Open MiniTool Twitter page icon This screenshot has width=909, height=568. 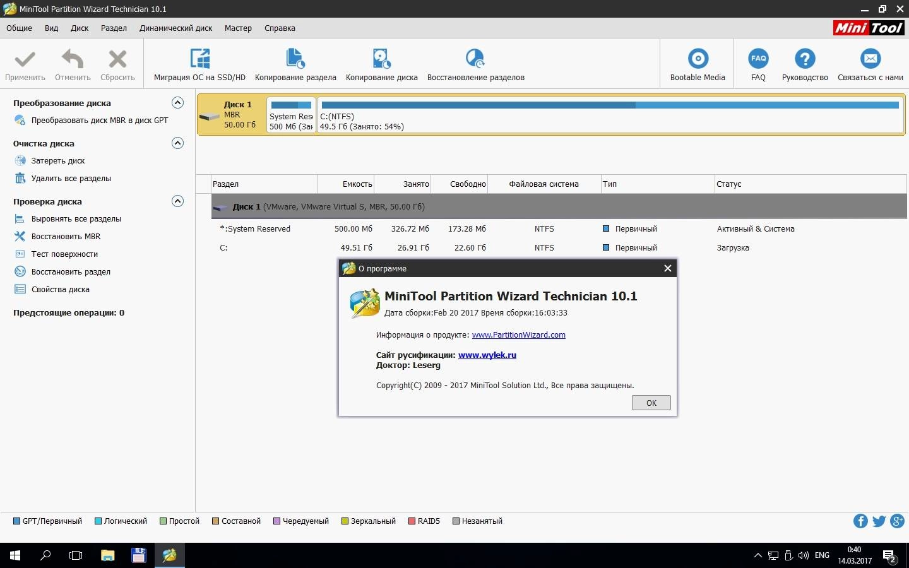click(879, 521)
